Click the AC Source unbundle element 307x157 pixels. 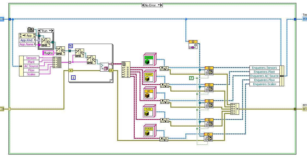click(31, 66)
